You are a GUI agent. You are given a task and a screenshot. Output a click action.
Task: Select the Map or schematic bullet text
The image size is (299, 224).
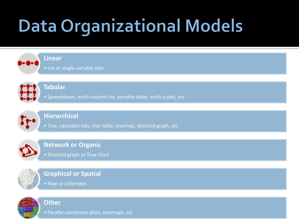click(65, 184)
